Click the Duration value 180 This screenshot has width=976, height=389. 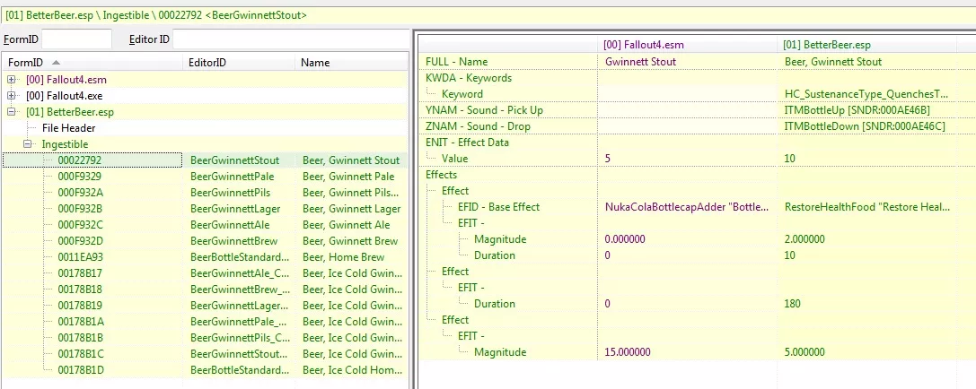(x=792, y=304)
